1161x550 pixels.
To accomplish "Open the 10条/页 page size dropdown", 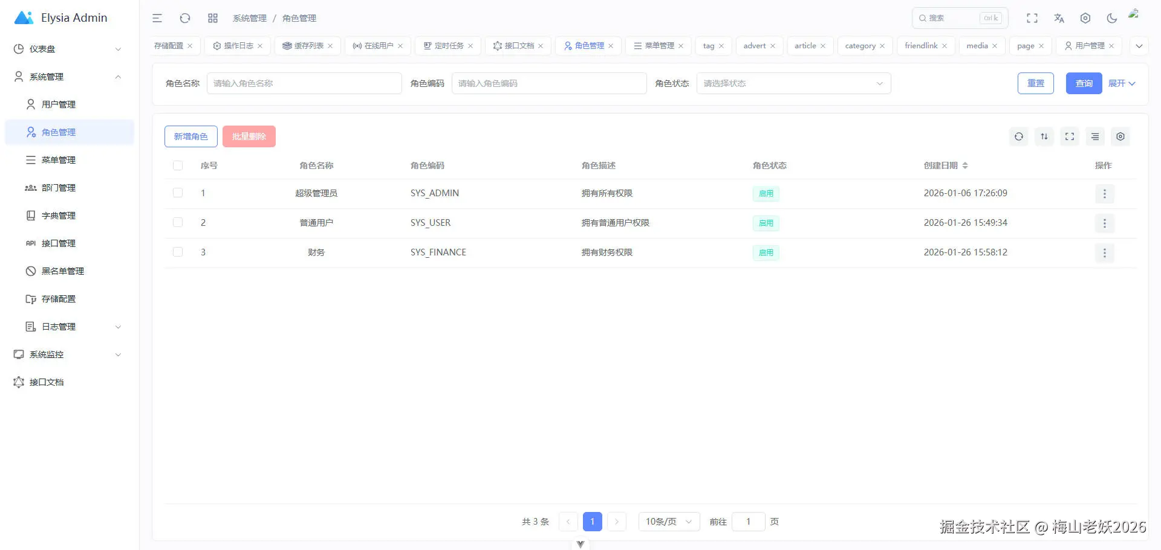I will [669, 522].
